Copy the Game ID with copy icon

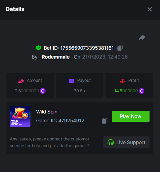tap(105, 121)
